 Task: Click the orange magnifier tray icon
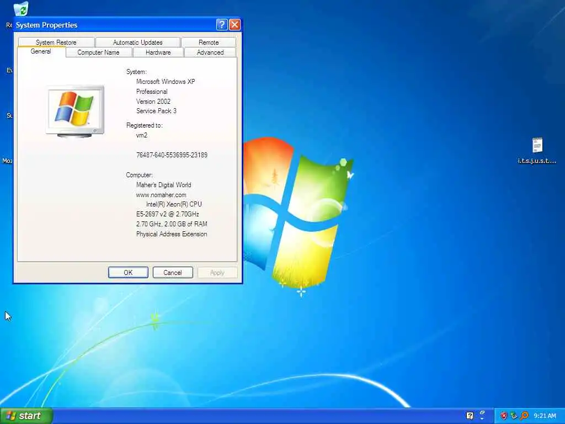click(x=524, y=416)
